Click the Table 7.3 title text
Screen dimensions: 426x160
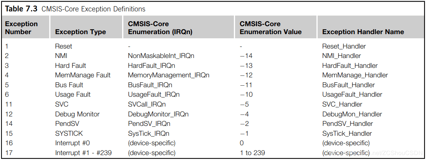point(75,9)
